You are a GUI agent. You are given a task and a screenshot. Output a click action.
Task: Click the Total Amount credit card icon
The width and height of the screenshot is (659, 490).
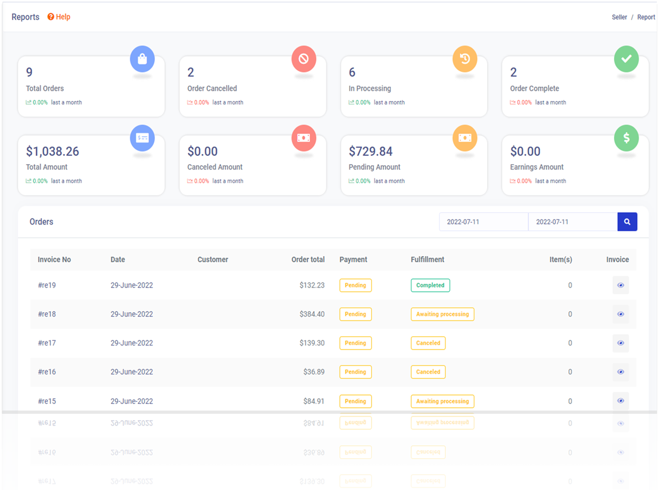pyautogui.click(x=142, y=138)
